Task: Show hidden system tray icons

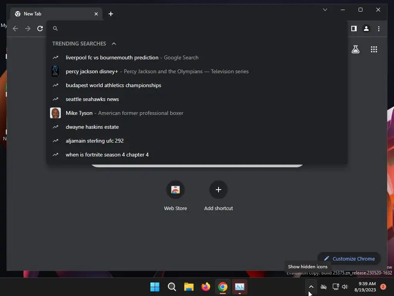Action: (311, 287)
